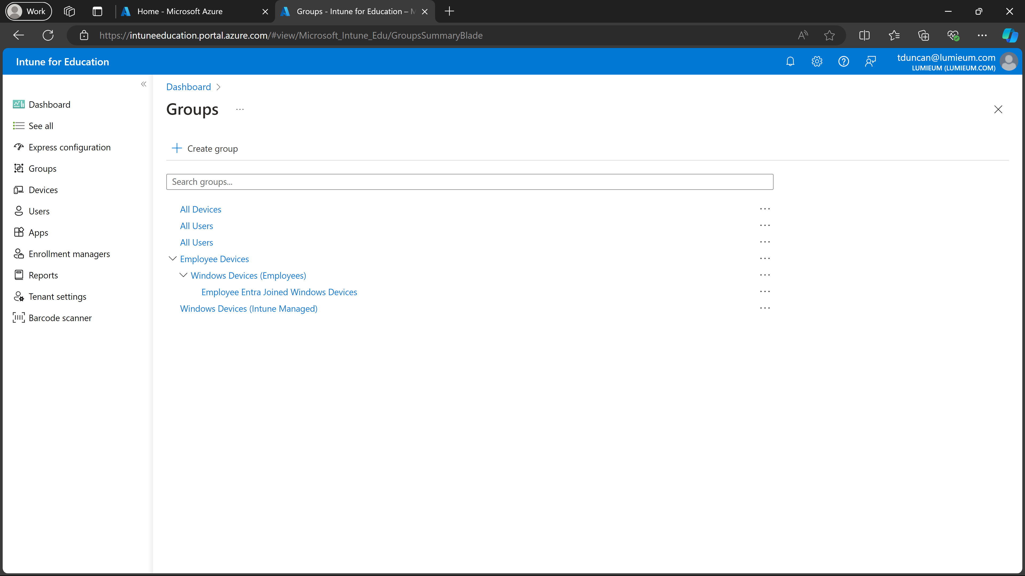Open browser Settings and more menu

click(x=982, y=35)
